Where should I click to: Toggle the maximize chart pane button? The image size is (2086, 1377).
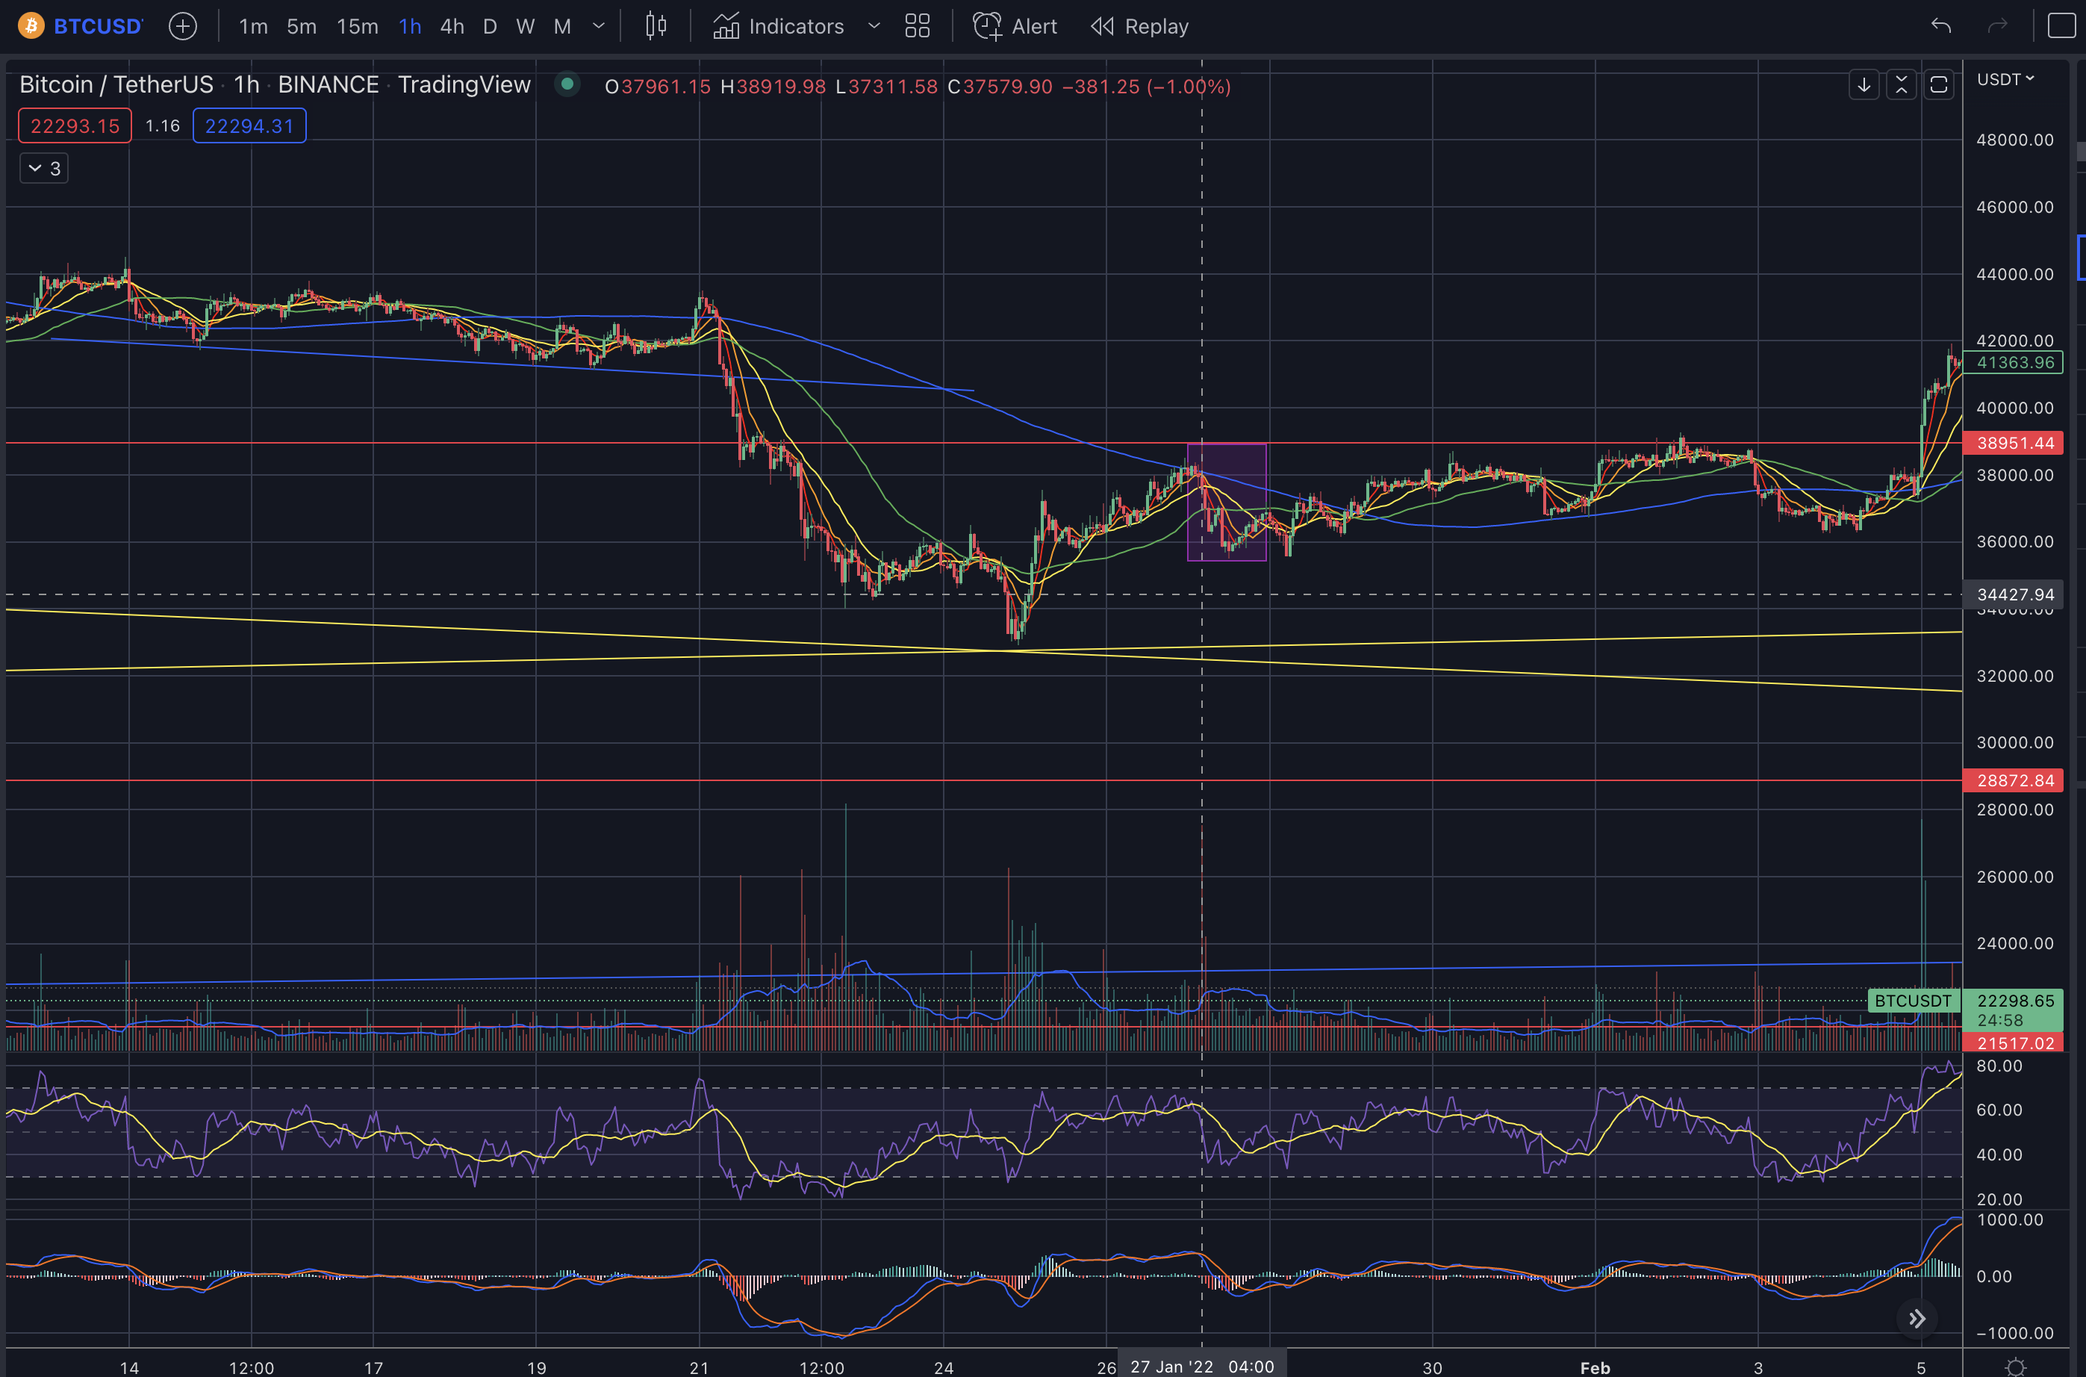point(1938,85)
